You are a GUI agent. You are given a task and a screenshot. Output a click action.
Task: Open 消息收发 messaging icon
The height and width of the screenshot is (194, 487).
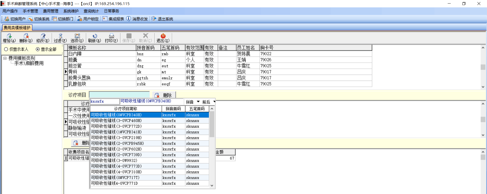coord(129,19)
